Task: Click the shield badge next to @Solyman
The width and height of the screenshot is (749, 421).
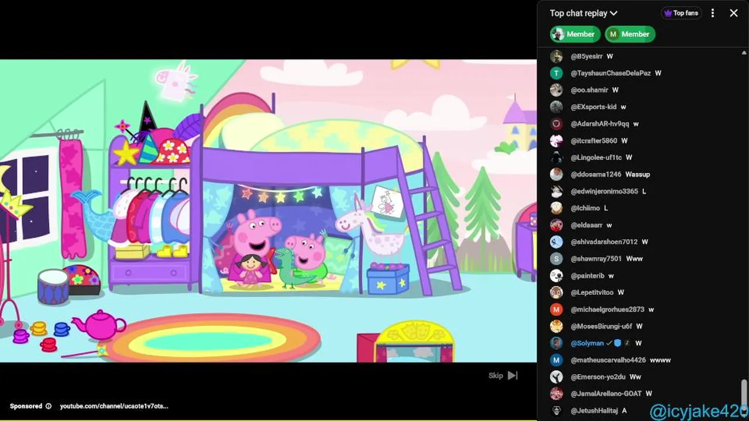Action: point(617,343)
